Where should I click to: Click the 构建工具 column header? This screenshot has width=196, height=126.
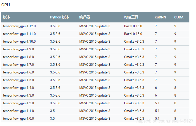[131, 17]
